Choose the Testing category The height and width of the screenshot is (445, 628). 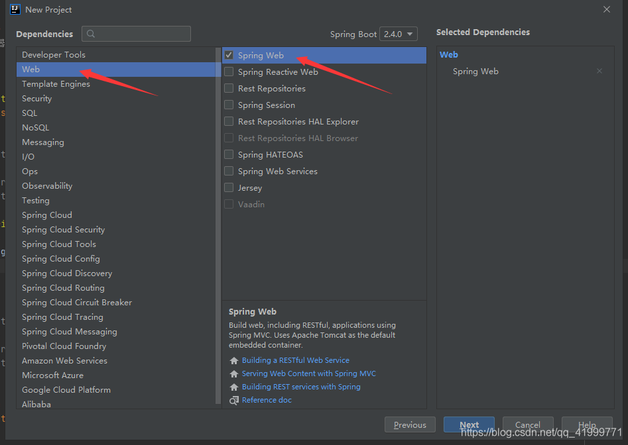pyautogui.click(x=116, y=201)
